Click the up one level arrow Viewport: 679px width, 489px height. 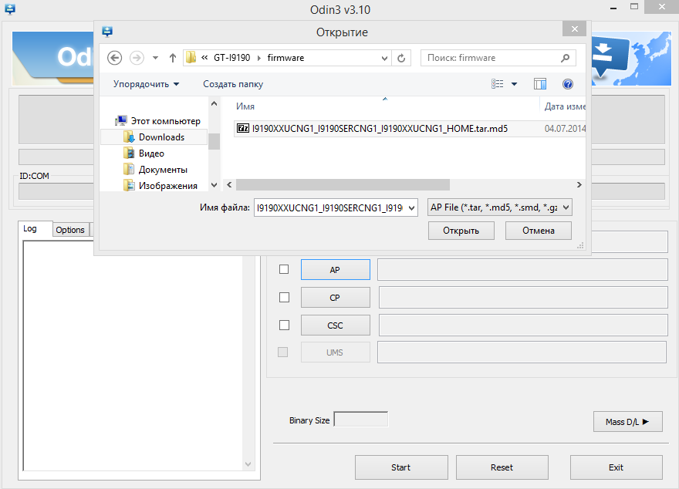[x=172, y=58]
